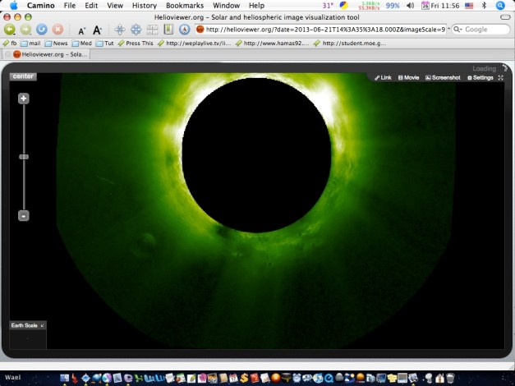Open the Bluetooth menu bar icon
The height and width of the screenshot is (386, 515).
484,6
